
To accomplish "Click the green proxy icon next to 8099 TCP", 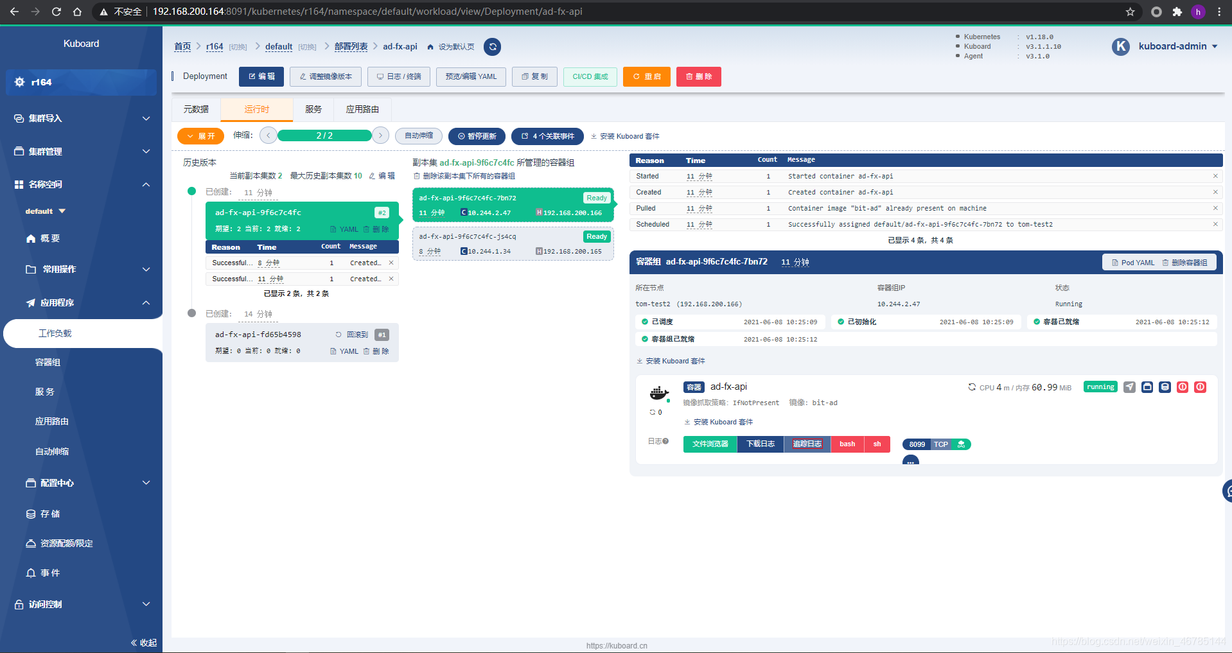I will (962, 444).
